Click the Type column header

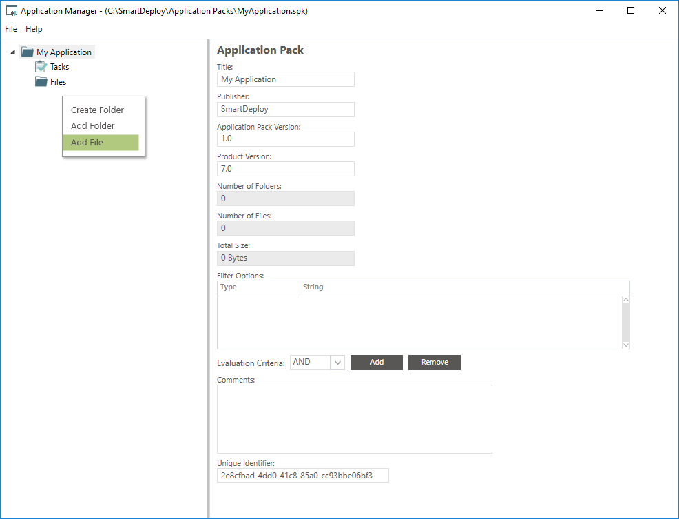[258, 287]
